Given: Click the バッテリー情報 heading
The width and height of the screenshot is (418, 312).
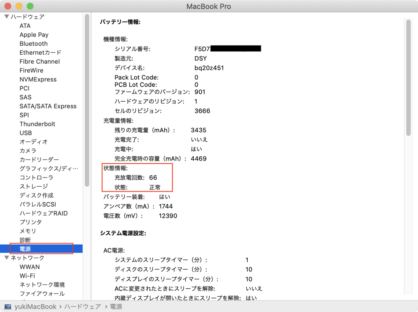Looking at the screenshot, I should tap(120, 22).
